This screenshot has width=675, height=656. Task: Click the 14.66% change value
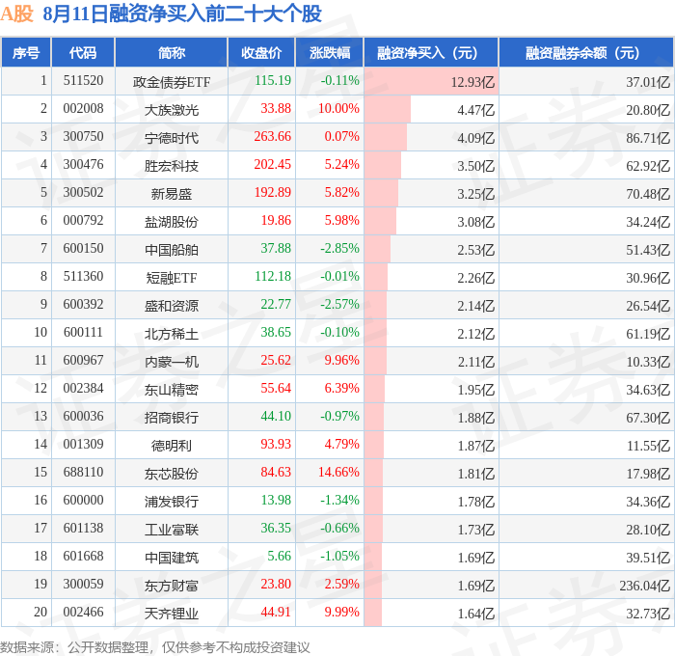338,473
